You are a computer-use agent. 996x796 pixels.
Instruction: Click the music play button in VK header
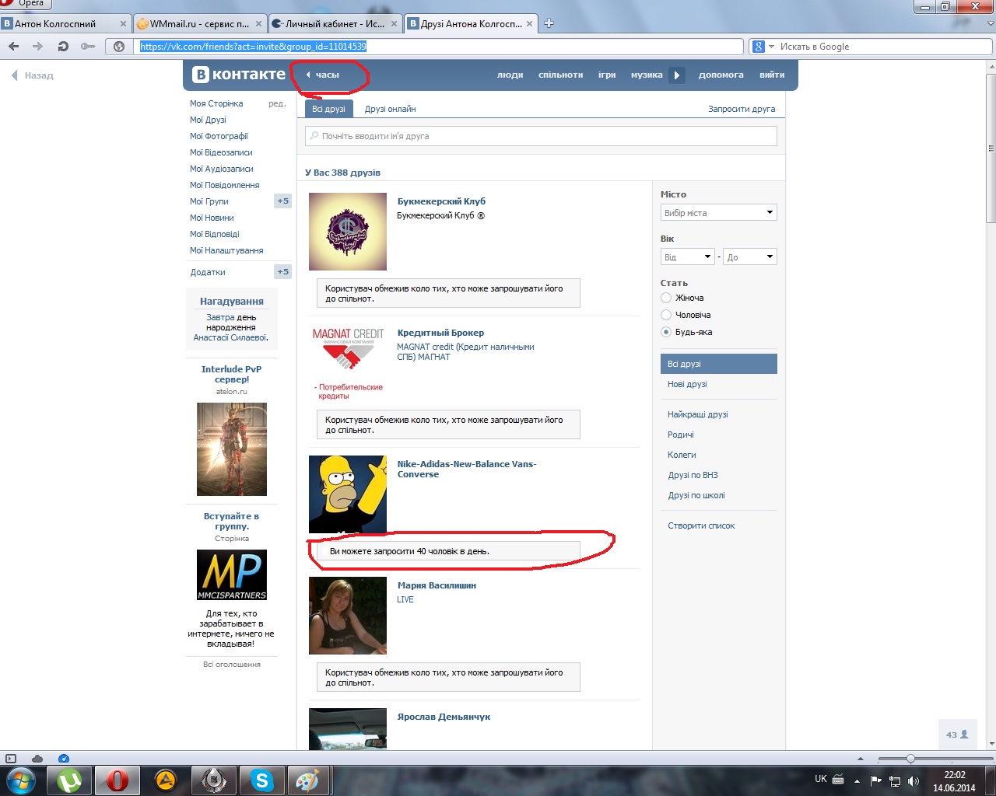click(677, 75)
